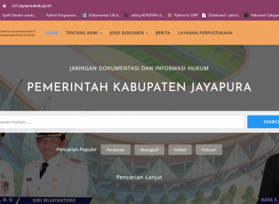
Task: Select the Artikel popular search tag
Action: (180, 150)
